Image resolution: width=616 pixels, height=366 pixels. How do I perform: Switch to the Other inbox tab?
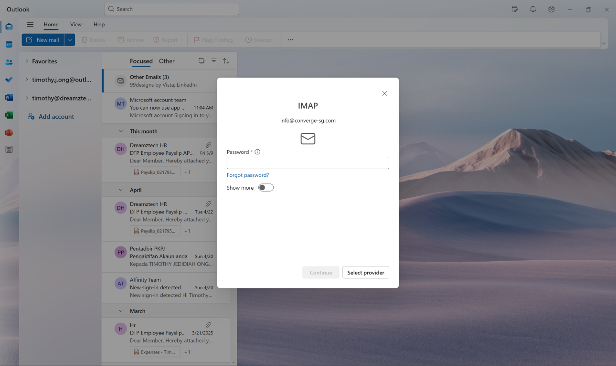click(x=167, y=61)
